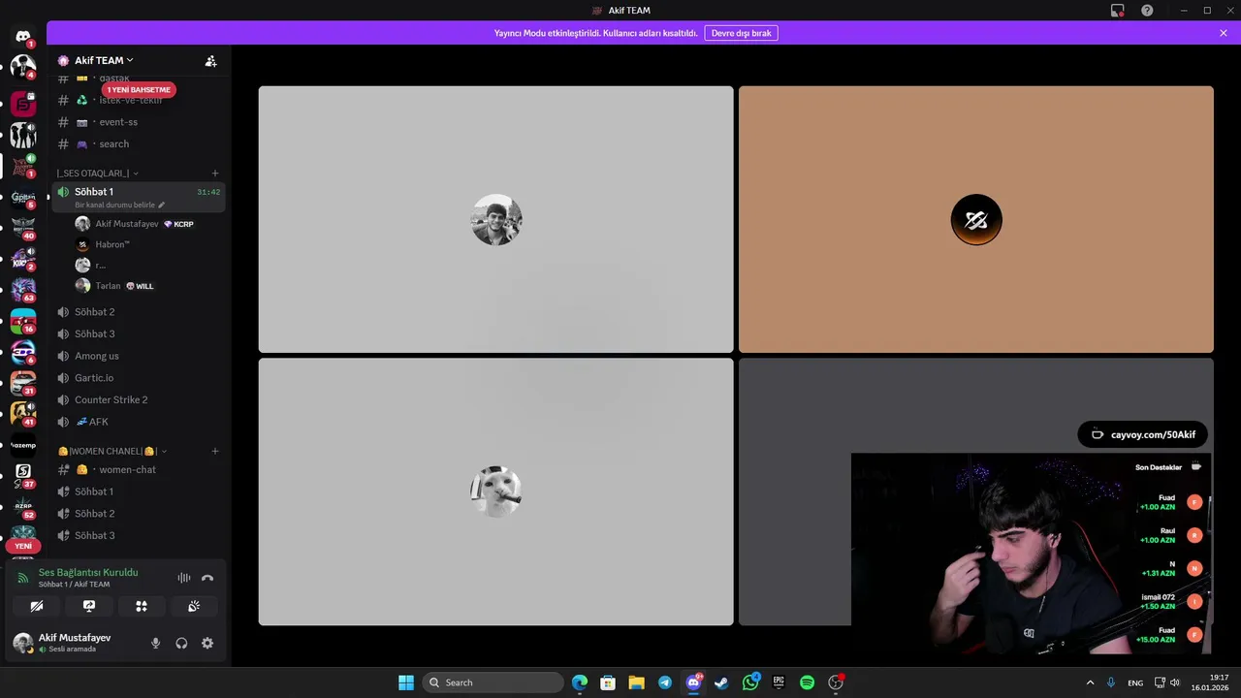1241x698 pixels.
Task: Collapse the WOMEN CHANEL category
Action: point(112,451)
